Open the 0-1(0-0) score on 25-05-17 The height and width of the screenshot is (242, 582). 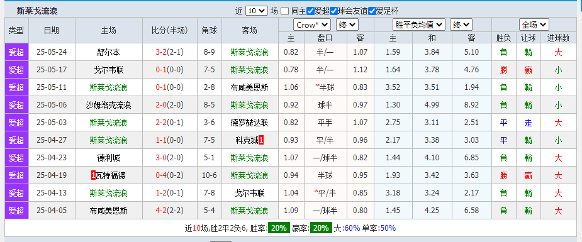click(170, 70)
